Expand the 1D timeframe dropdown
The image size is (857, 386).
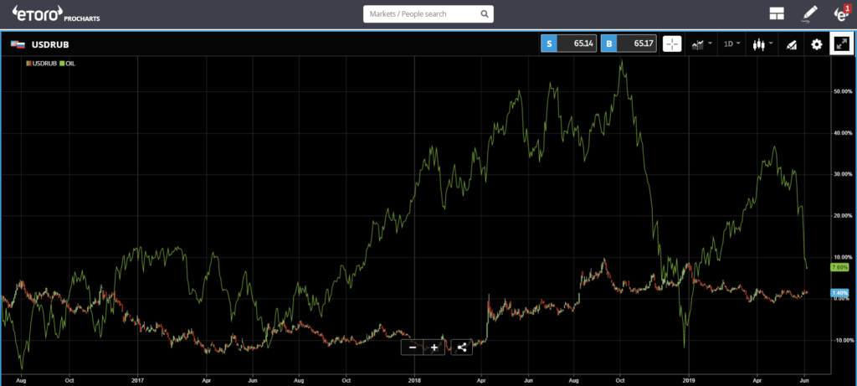pyautogui.click(x=731, y=44)
